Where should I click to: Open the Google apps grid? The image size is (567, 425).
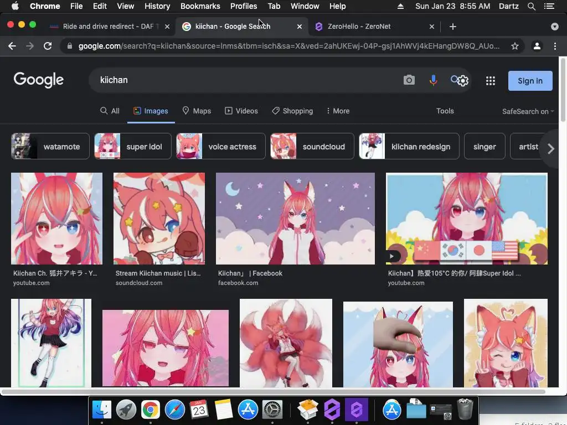point(491,81)
